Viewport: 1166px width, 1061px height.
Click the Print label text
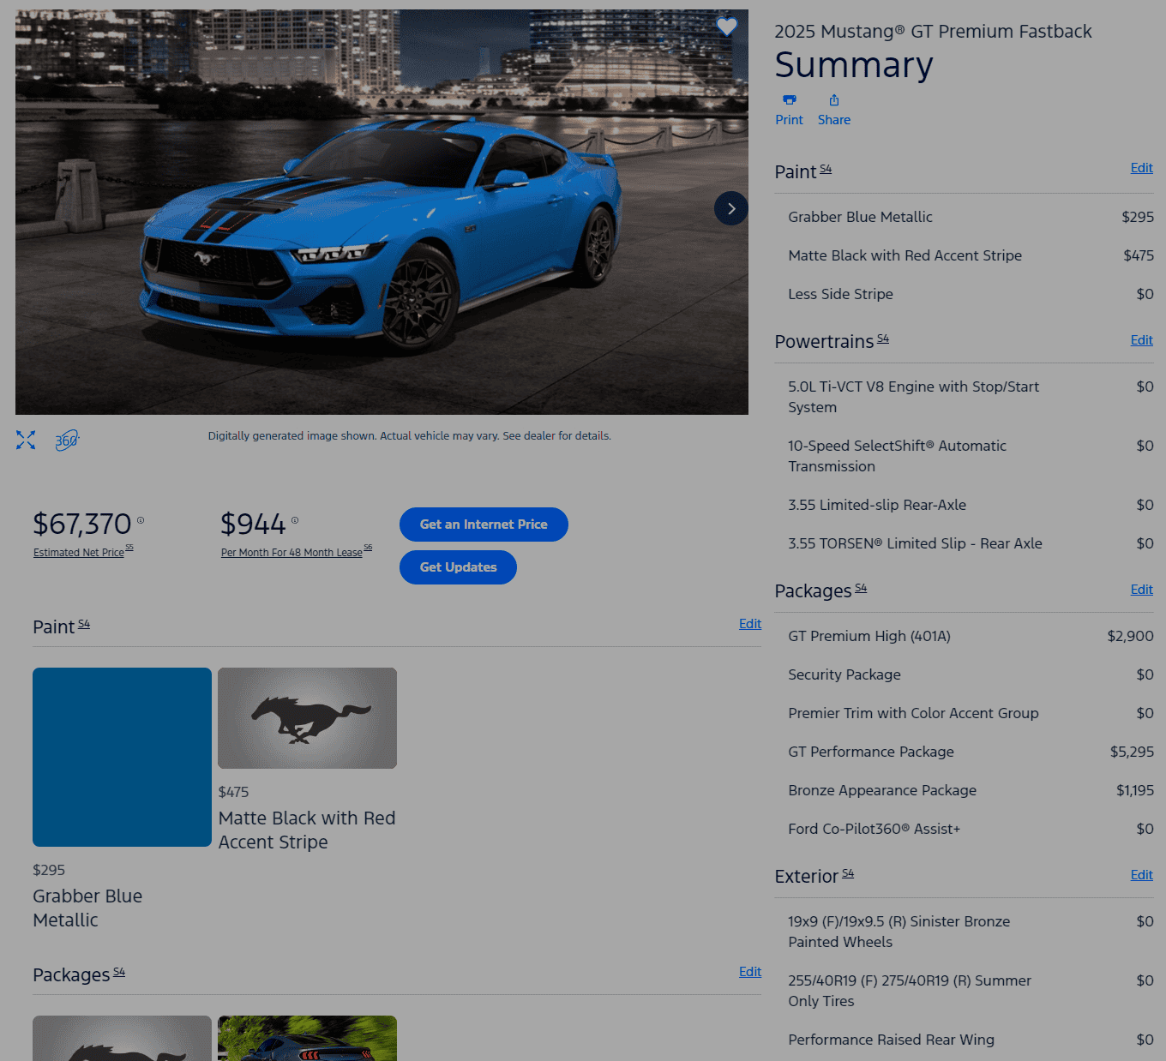(789, 120)
